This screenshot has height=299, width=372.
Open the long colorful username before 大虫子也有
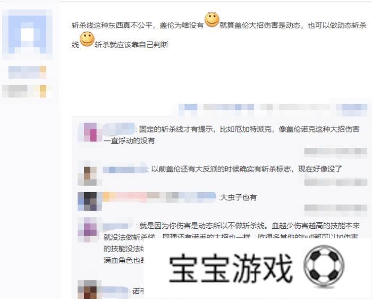[159, 197]
